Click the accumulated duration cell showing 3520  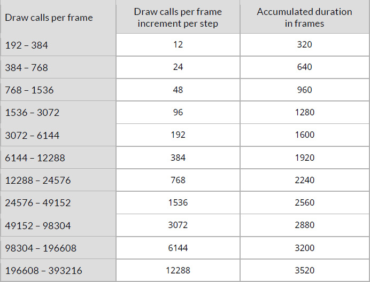pyautogui.click(x=304, y=270)
